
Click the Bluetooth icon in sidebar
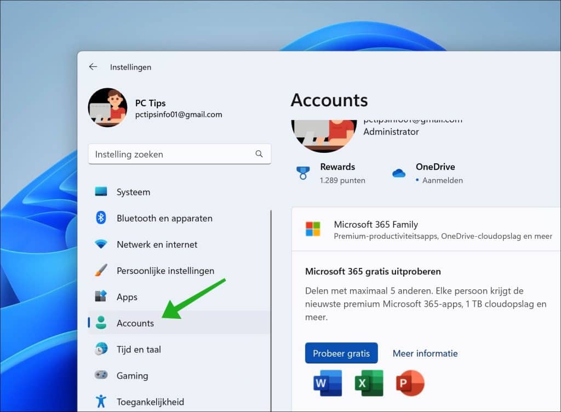[101, 218]
